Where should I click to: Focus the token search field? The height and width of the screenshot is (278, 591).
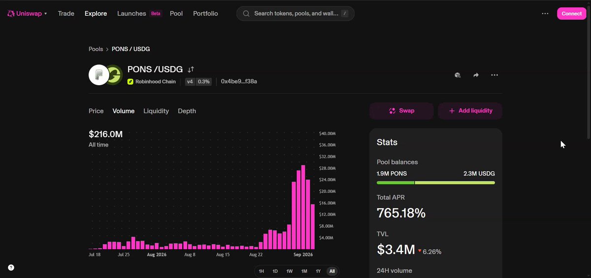295,14
